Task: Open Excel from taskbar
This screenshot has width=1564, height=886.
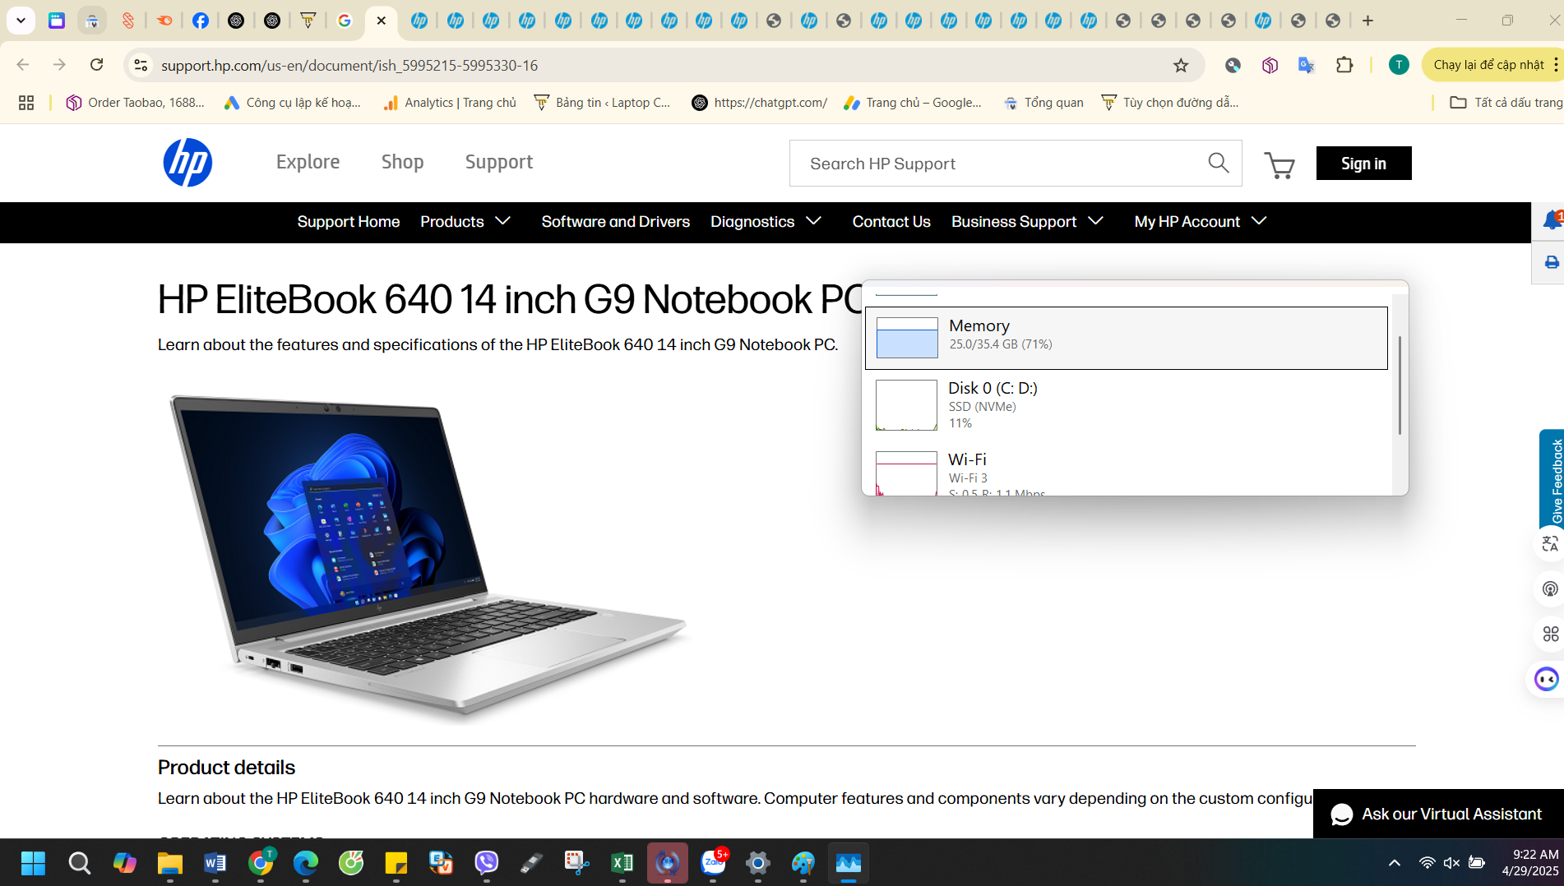Action: (x=622, y=863)
